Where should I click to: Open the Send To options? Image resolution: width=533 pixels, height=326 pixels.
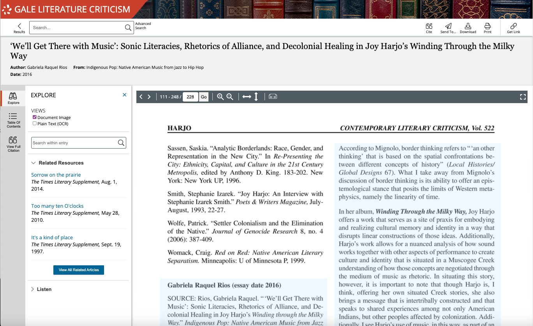(448, 28)
